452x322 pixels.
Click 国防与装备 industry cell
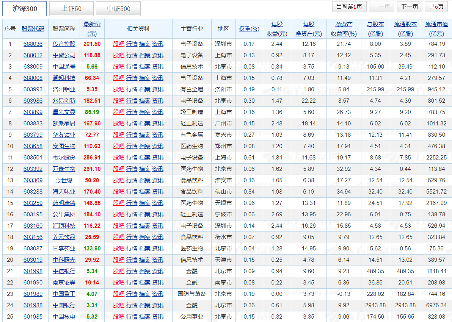(x=192, y=294)
